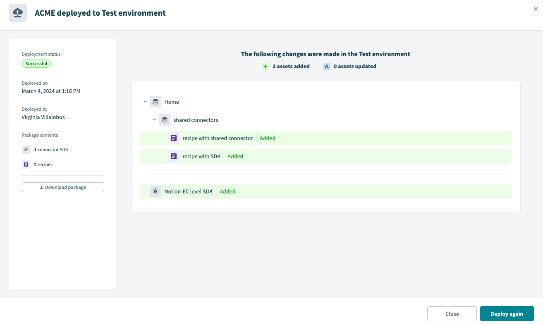Collapse the Home folder chevron

145,102
